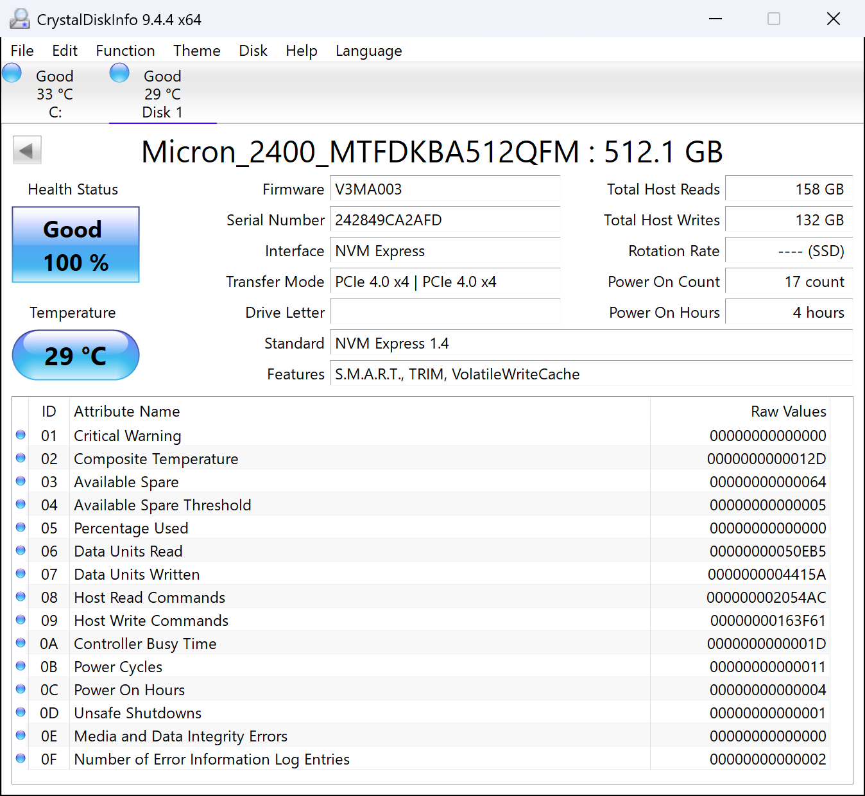This screenshot has height=796, width=865.
Task: Click the status dot for Controller Busy Time
Action: click(21, 643)
